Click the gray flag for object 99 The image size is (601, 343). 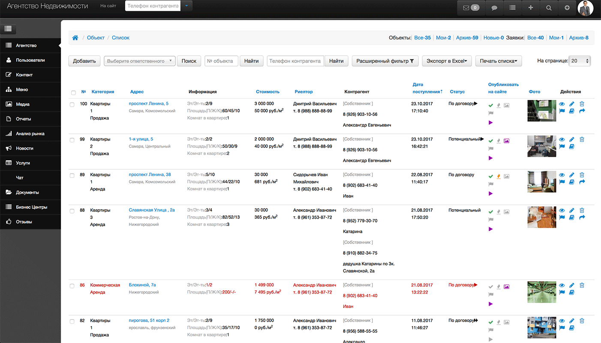[x=491, y=148]
